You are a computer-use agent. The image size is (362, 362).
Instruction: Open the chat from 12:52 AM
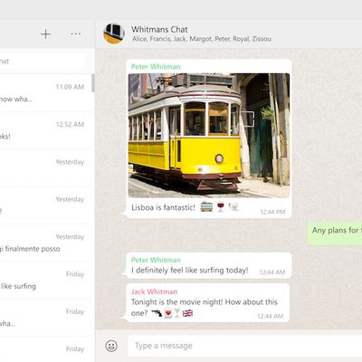pos(46,130)
